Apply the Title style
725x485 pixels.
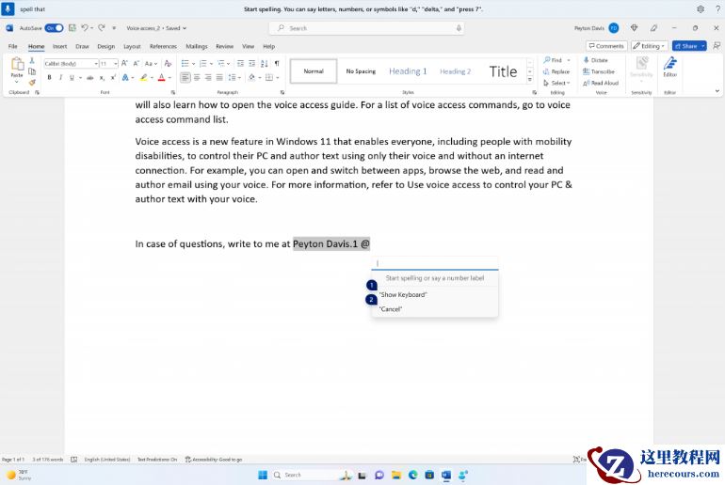coord(503,71)
